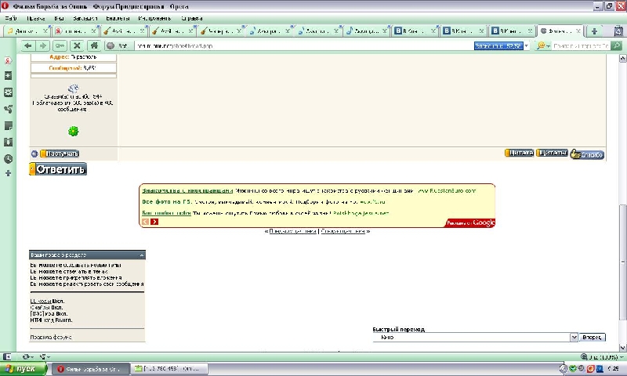The height and width of the screenshot is (376, 627).
Task: Open a new tab with plus button
Action: click(x=595, y=31)
